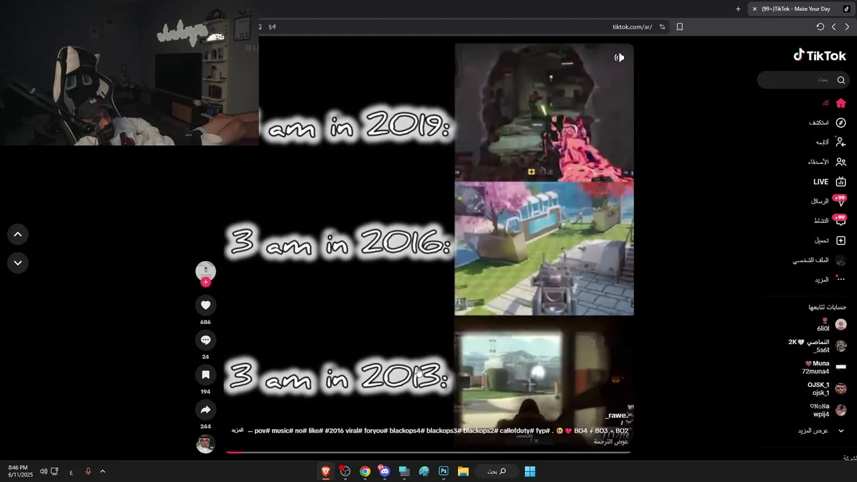Select TikTok - Make Your Day tab
Viewport: 857px width, 482px height.
click(x=800, y=9)
